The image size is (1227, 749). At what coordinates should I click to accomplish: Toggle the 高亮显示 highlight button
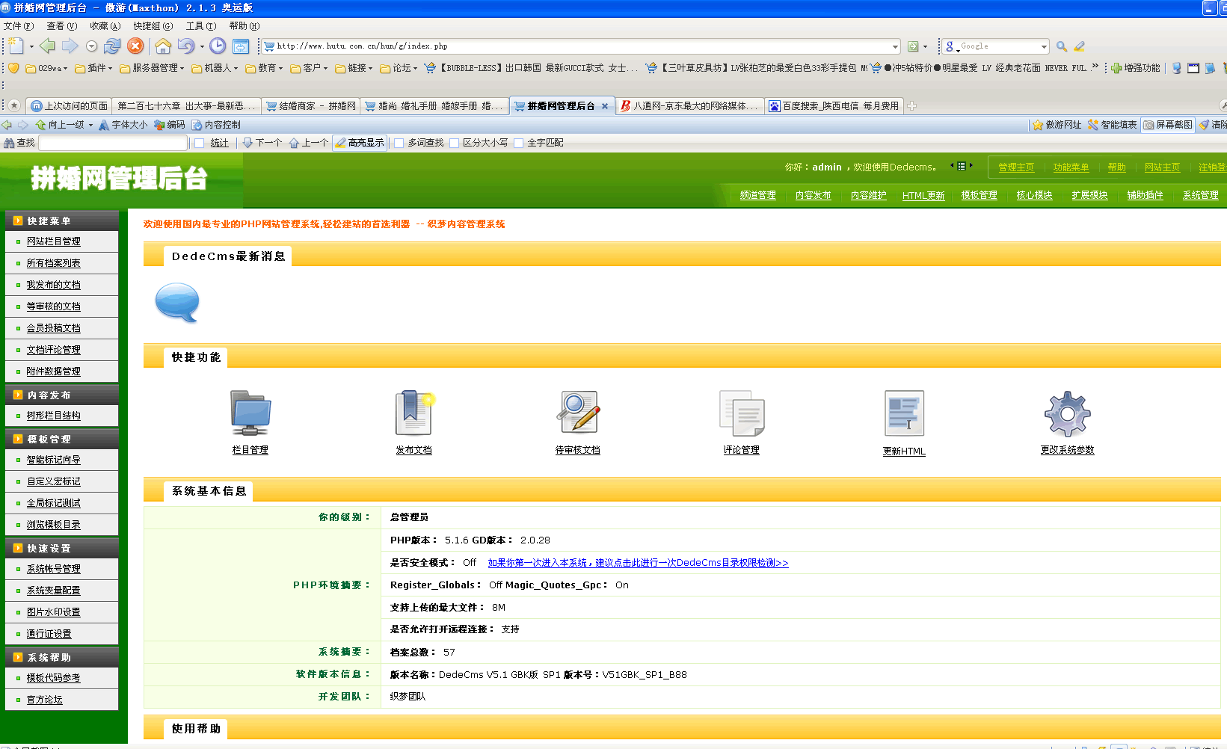click(360, 143)
